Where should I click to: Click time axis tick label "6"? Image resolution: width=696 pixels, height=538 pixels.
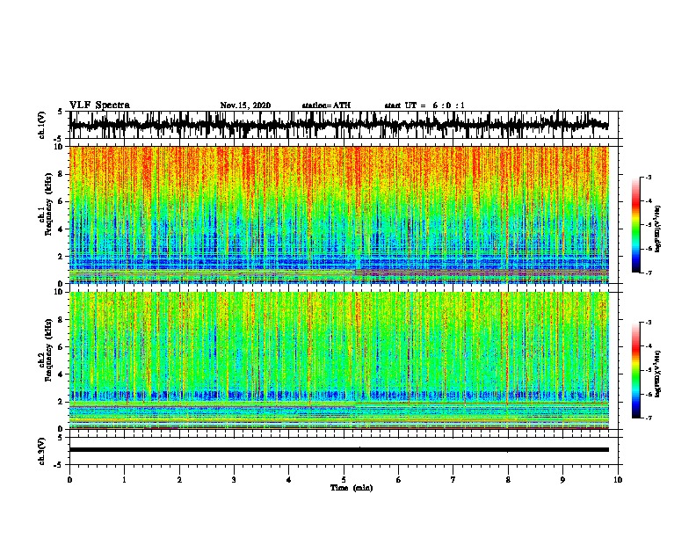coord(399,480)
